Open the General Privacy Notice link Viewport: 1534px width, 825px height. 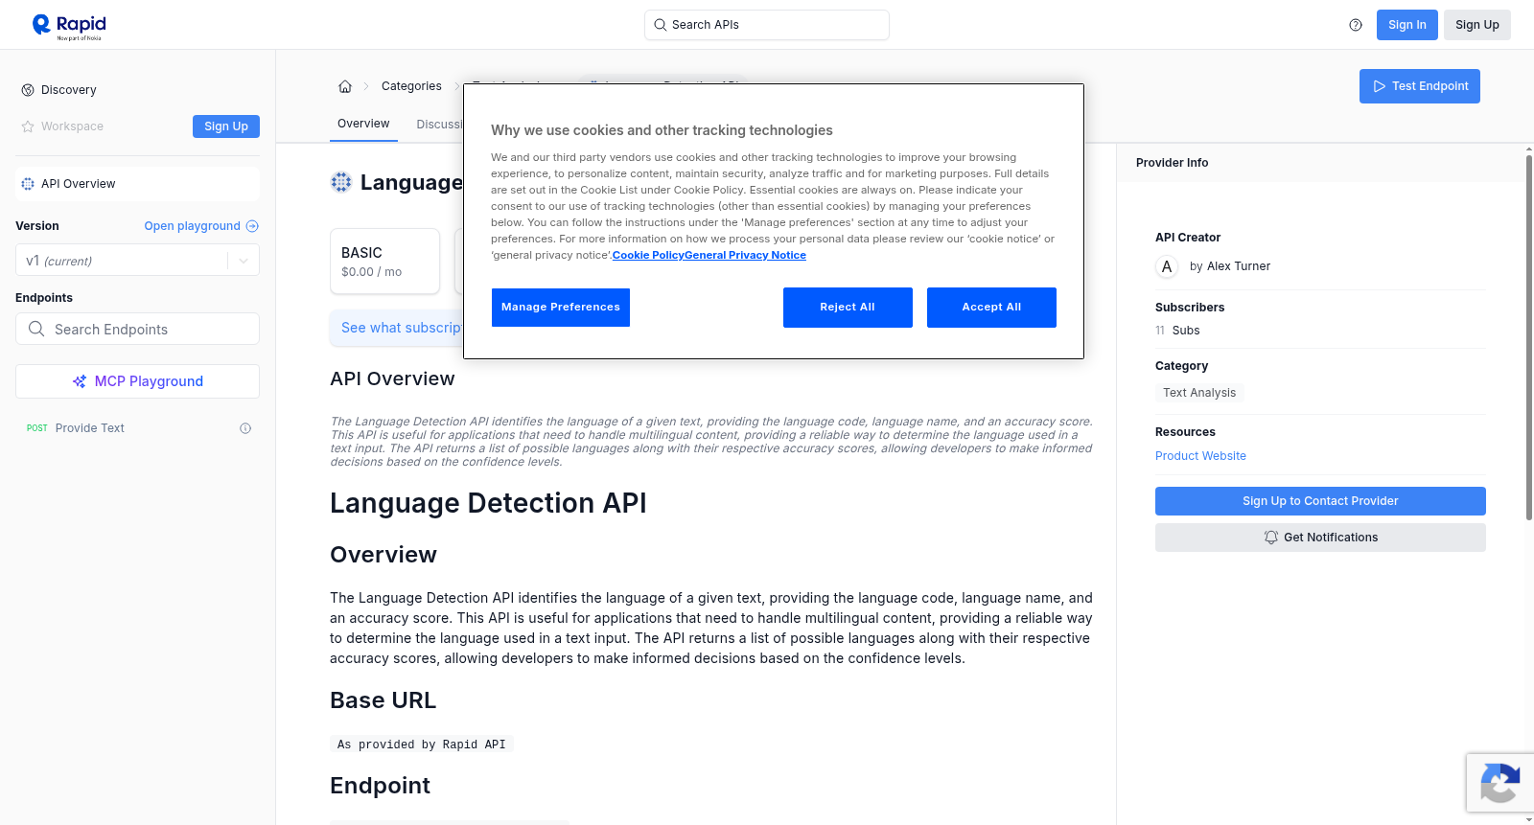(746, 255)
